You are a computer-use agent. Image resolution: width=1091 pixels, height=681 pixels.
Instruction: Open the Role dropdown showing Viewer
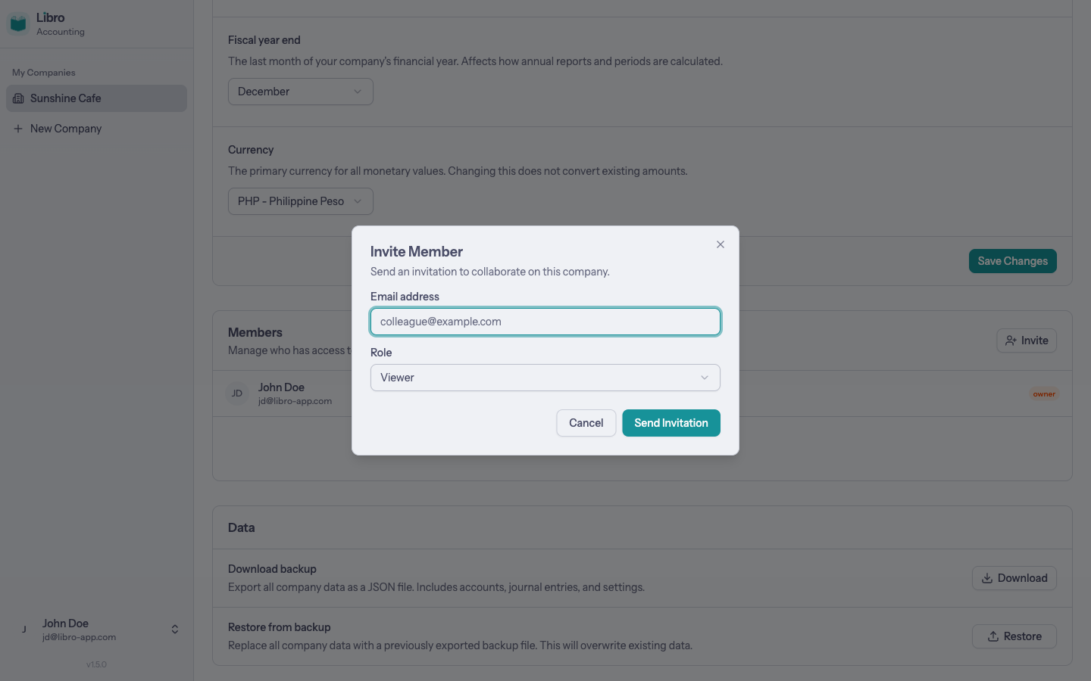coord(545,378)
